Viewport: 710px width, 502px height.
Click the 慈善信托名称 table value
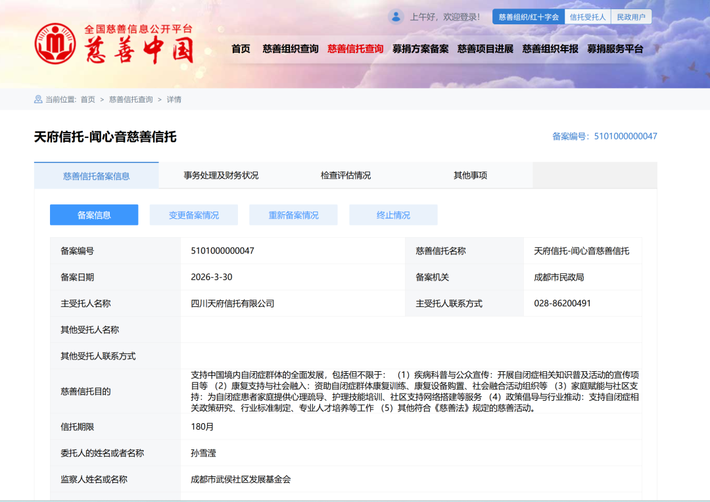(x=581, y=251)
